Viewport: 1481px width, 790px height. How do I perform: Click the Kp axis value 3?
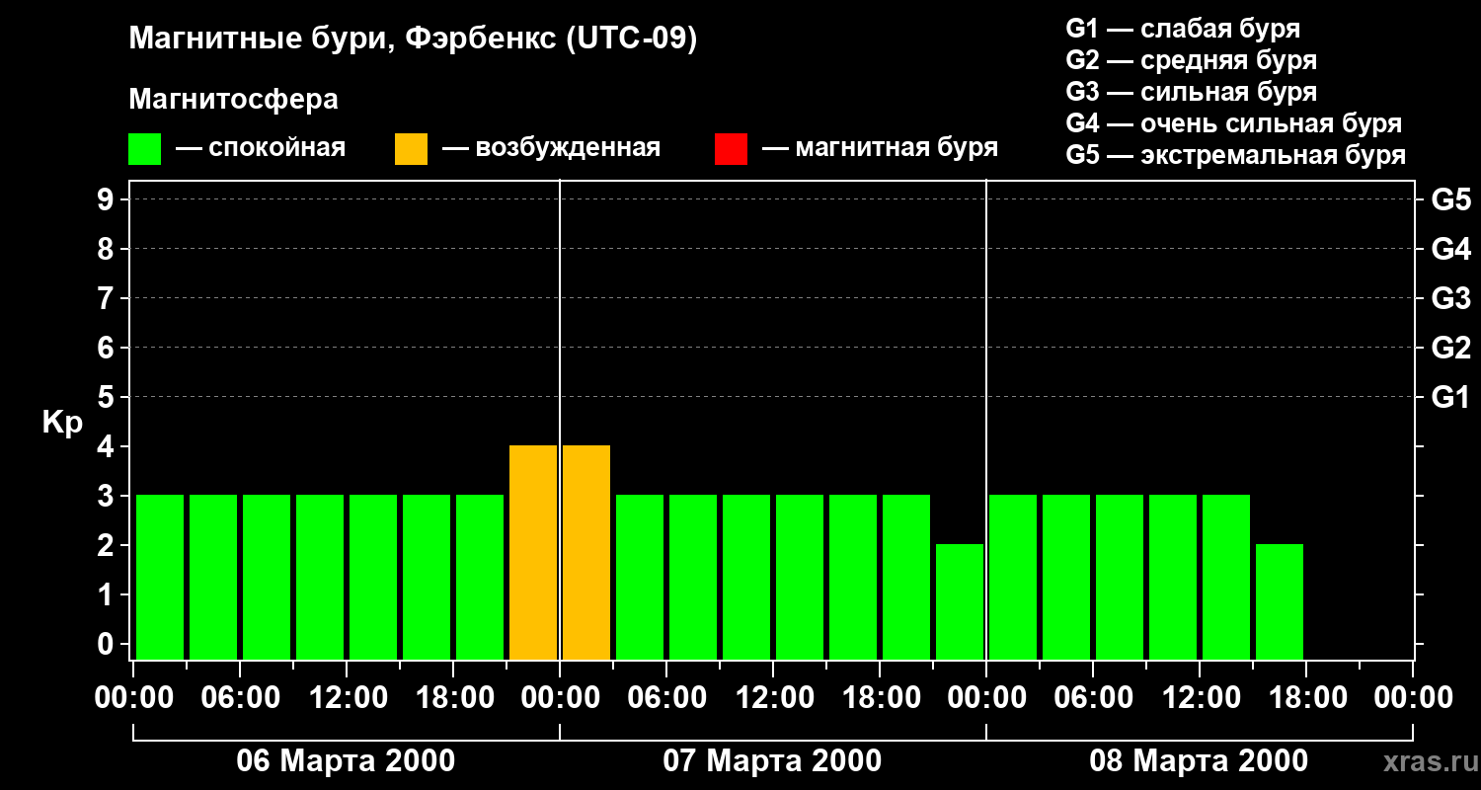pos(108,496)
